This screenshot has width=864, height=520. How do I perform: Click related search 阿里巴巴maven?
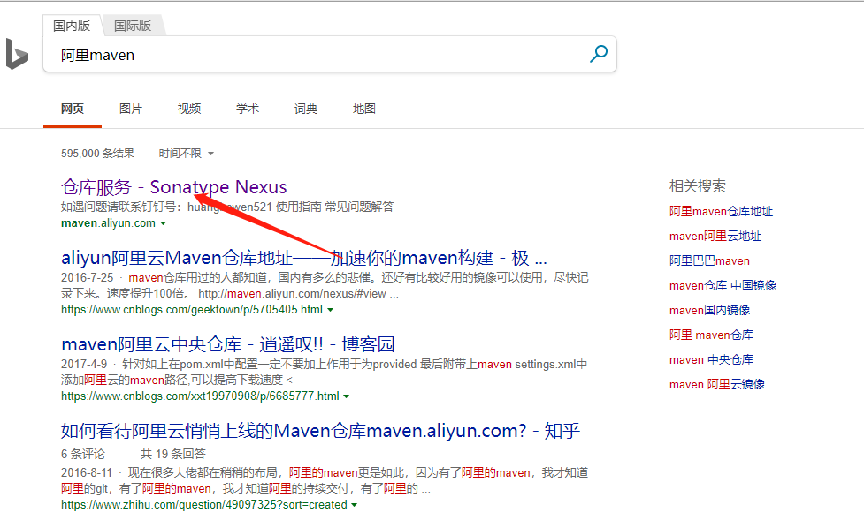pyautogui.click(x=709, y=260)
